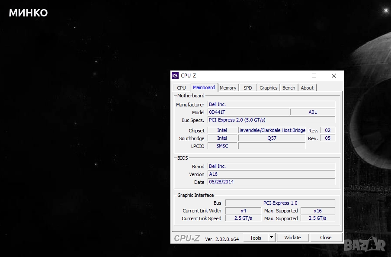Select the Mainboard tab

click(x=204, y=87)
